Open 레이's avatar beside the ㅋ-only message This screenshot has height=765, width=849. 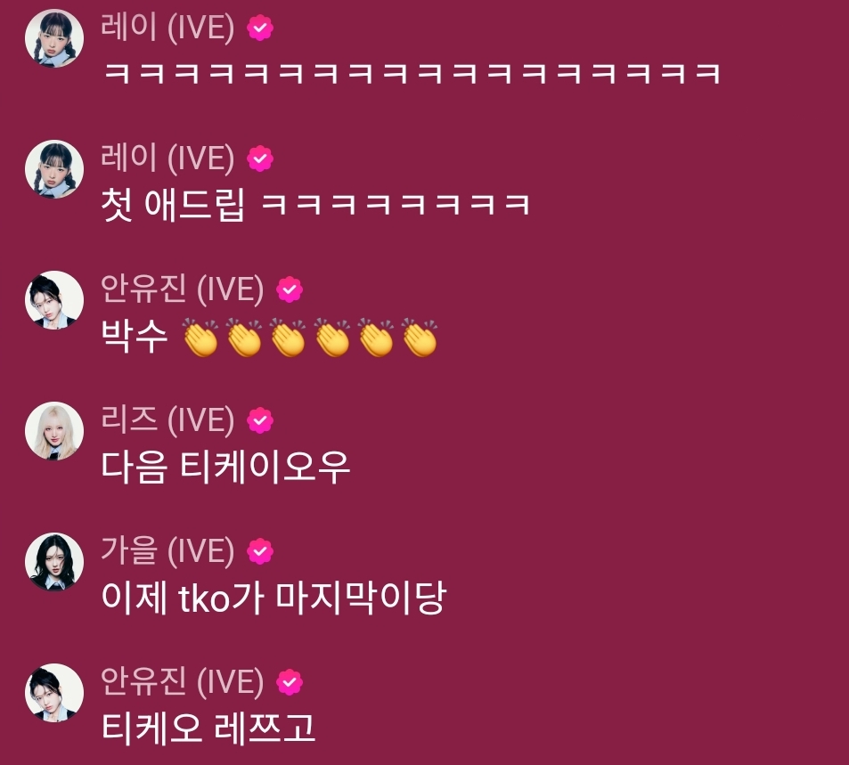[x=54, y=38]
